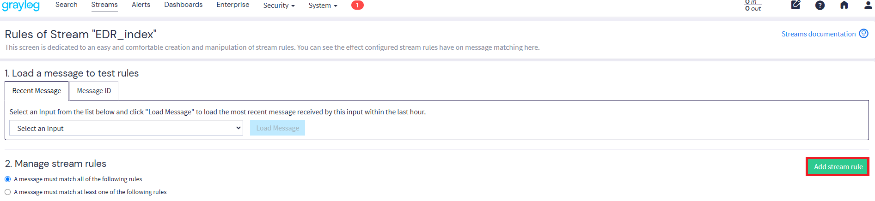Select 'match at least one' rule option
875x201 pixels.
tap(8, 192)
